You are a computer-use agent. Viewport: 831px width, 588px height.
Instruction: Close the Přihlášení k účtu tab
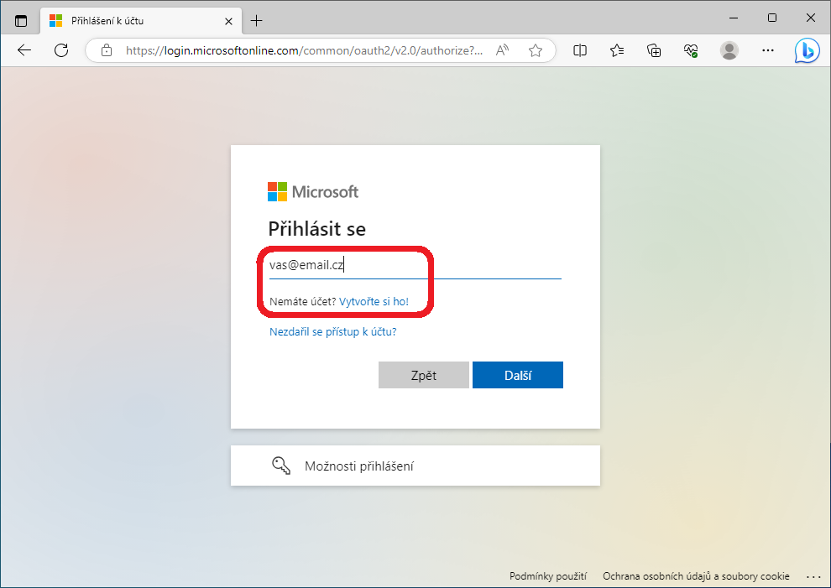[x=228, y=21]
